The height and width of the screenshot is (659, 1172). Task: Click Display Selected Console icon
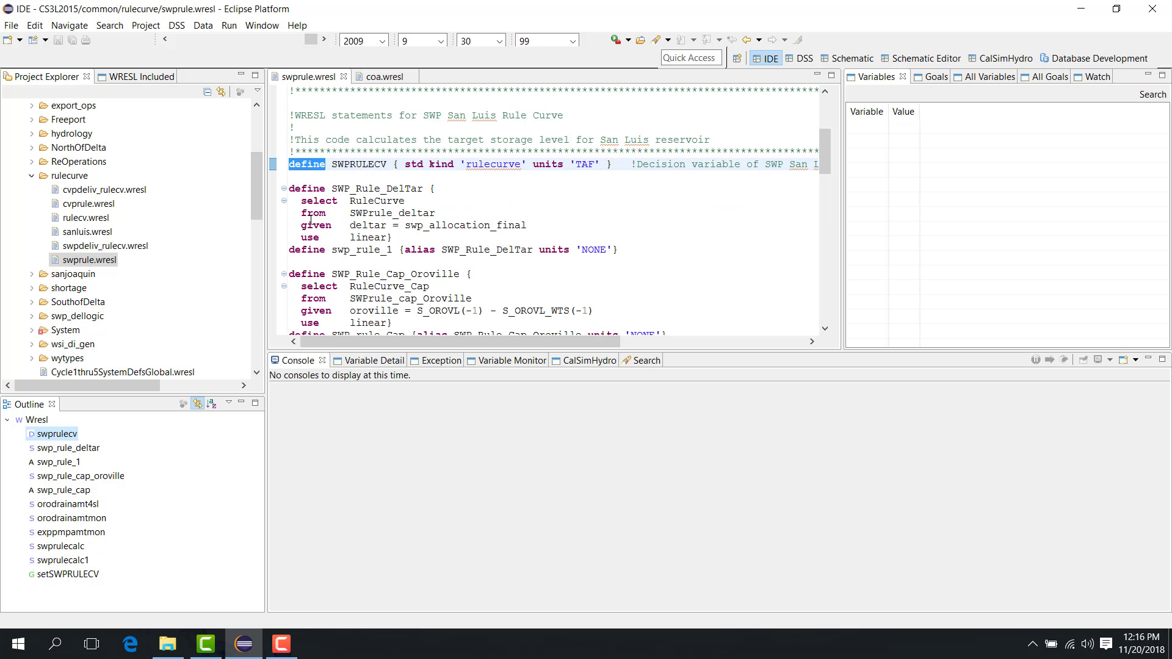1098,359
